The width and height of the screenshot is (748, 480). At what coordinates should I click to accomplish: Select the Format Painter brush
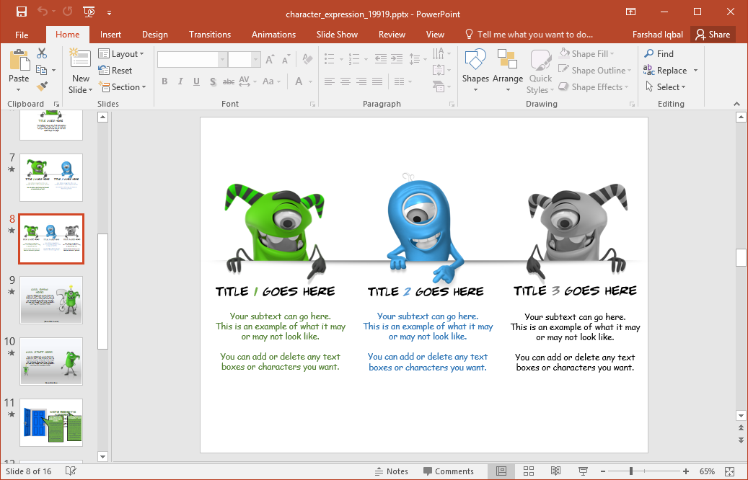click(42, 86)
